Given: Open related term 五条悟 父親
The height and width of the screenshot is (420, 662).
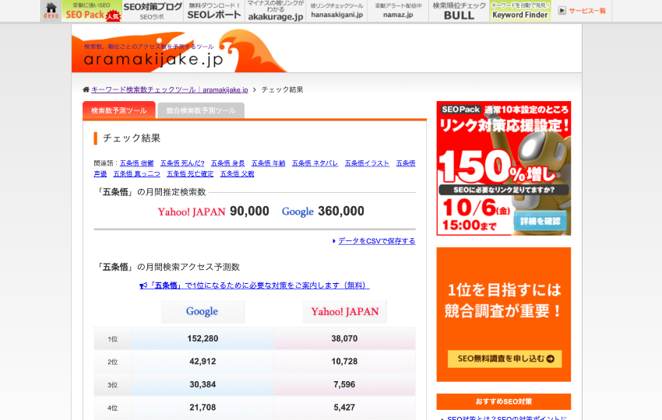Looking at the screenshot, I should pyautogui.click(x=238, y=173).
